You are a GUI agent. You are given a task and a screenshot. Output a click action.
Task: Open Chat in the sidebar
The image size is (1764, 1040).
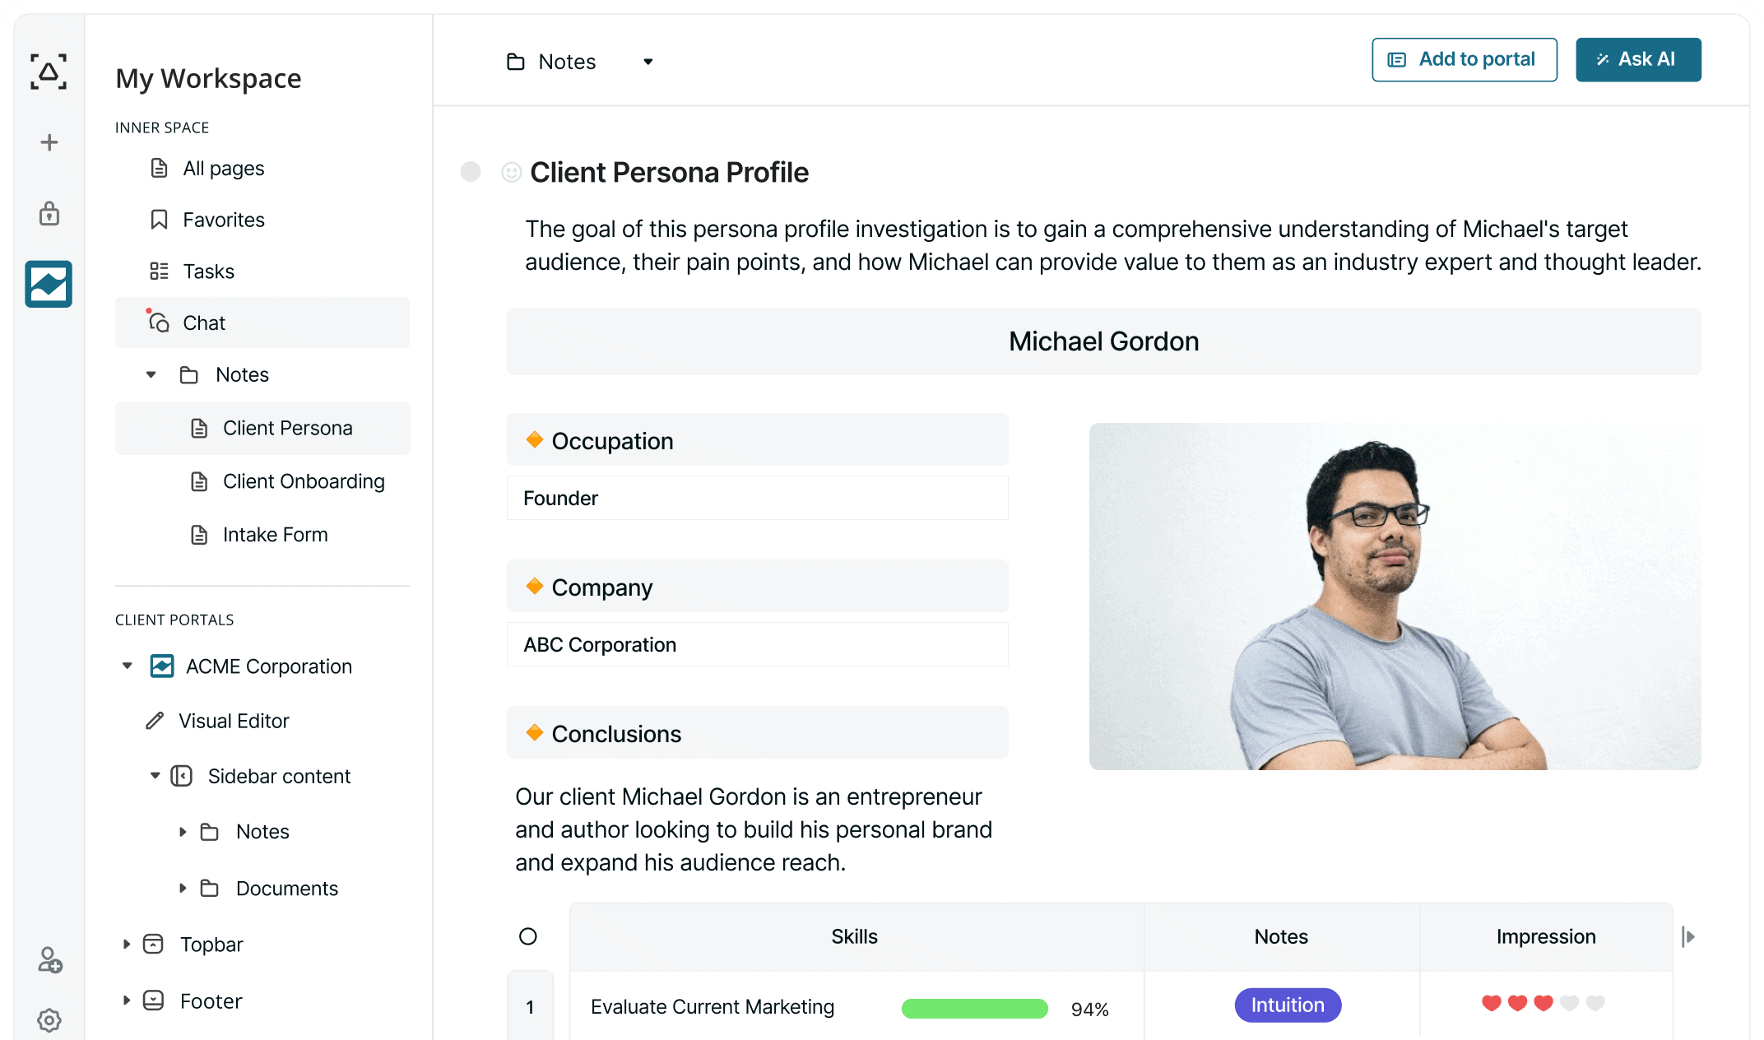click(x=204, y=323)
